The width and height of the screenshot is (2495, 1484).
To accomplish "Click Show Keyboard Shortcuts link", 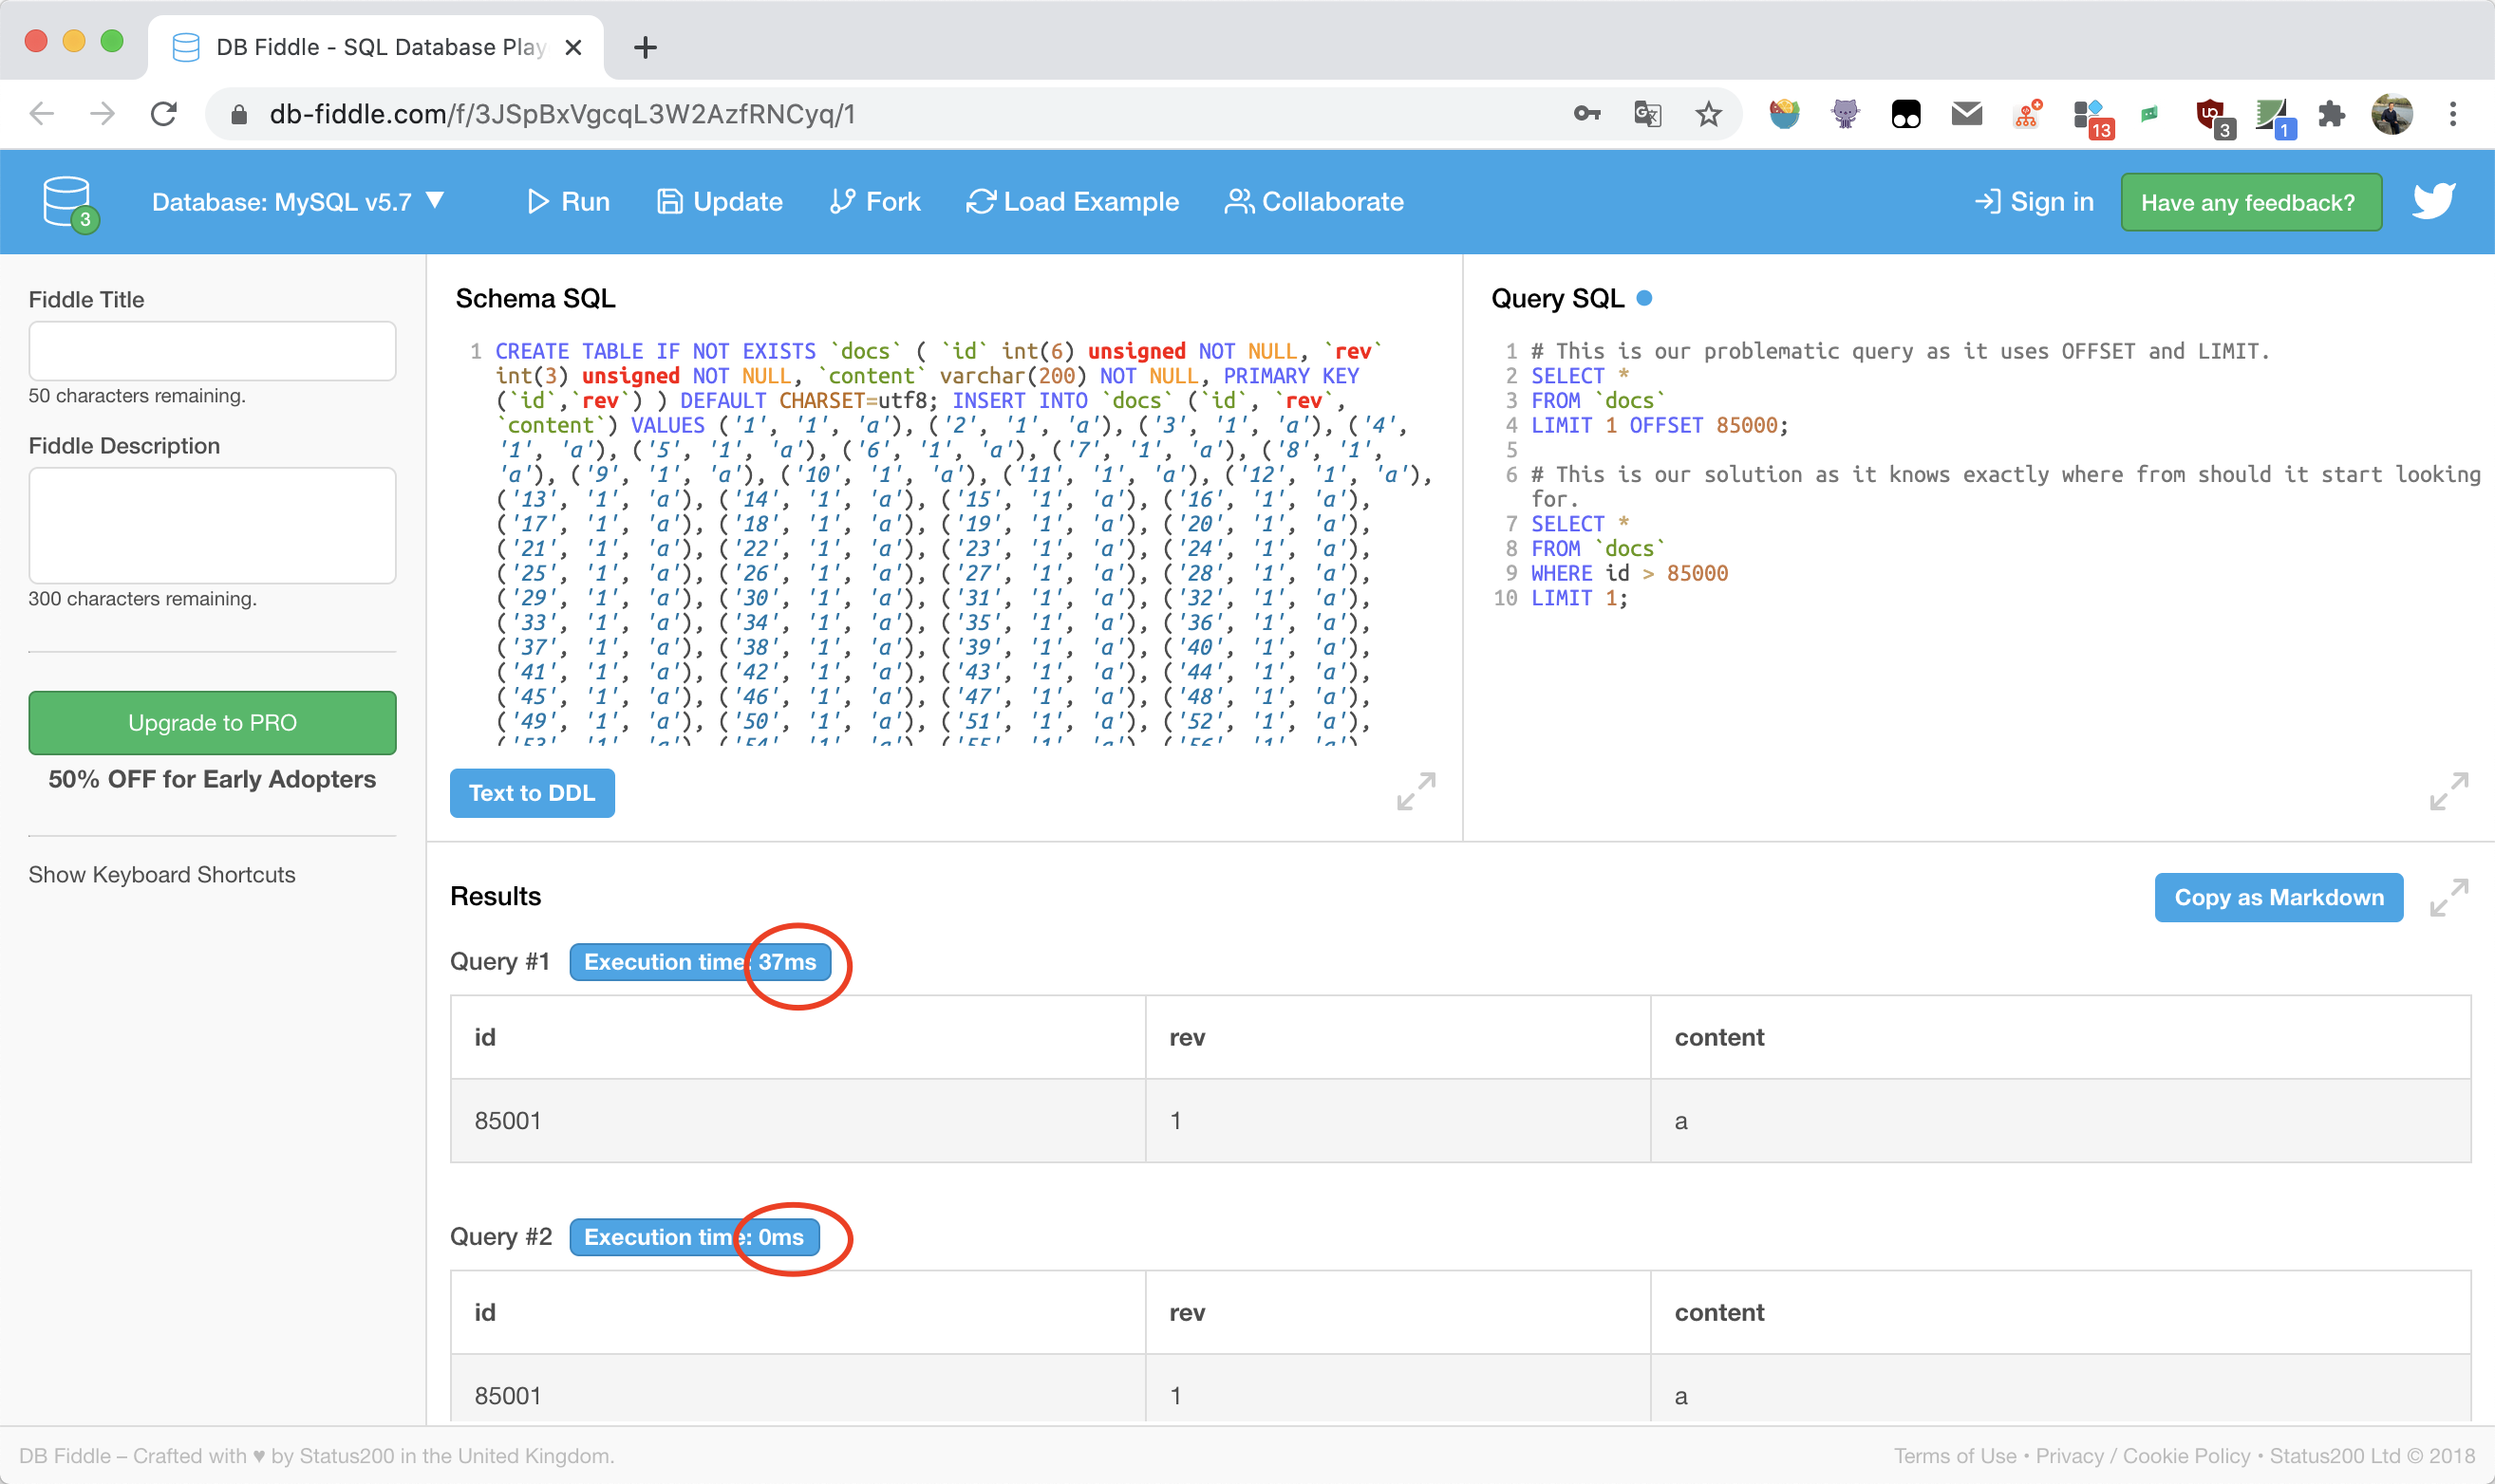I will pyautogui.click(x=162, y=874).
